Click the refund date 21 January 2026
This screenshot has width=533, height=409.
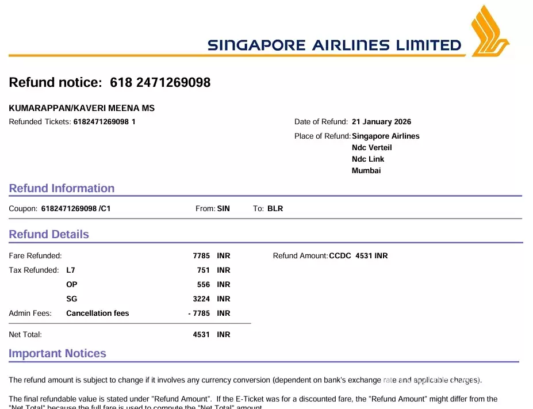[381, 122]
